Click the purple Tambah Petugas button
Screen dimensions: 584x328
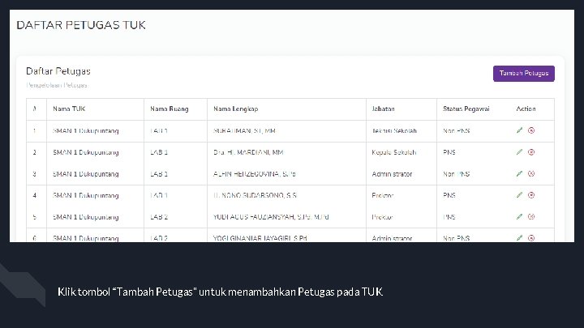tap(523, 74)
